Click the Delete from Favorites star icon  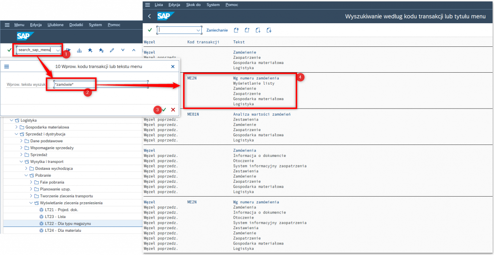pyautogui.click(x=101, y=50)
